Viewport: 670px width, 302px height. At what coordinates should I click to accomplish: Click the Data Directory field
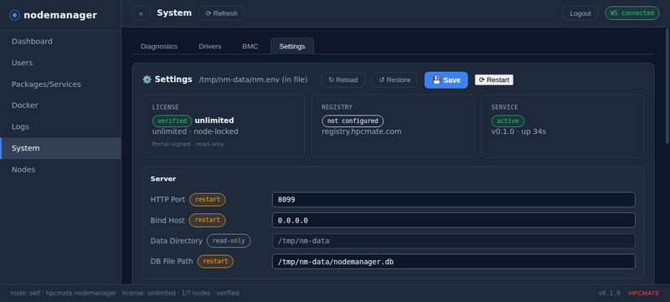coord(453,241)
